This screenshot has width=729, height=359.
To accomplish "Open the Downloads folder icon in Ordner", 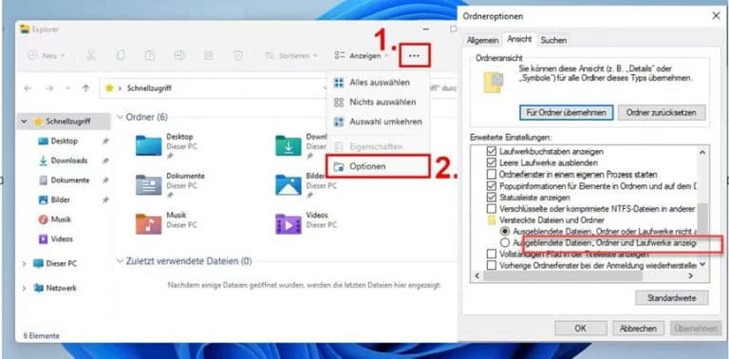I will [x=289, y=145].
